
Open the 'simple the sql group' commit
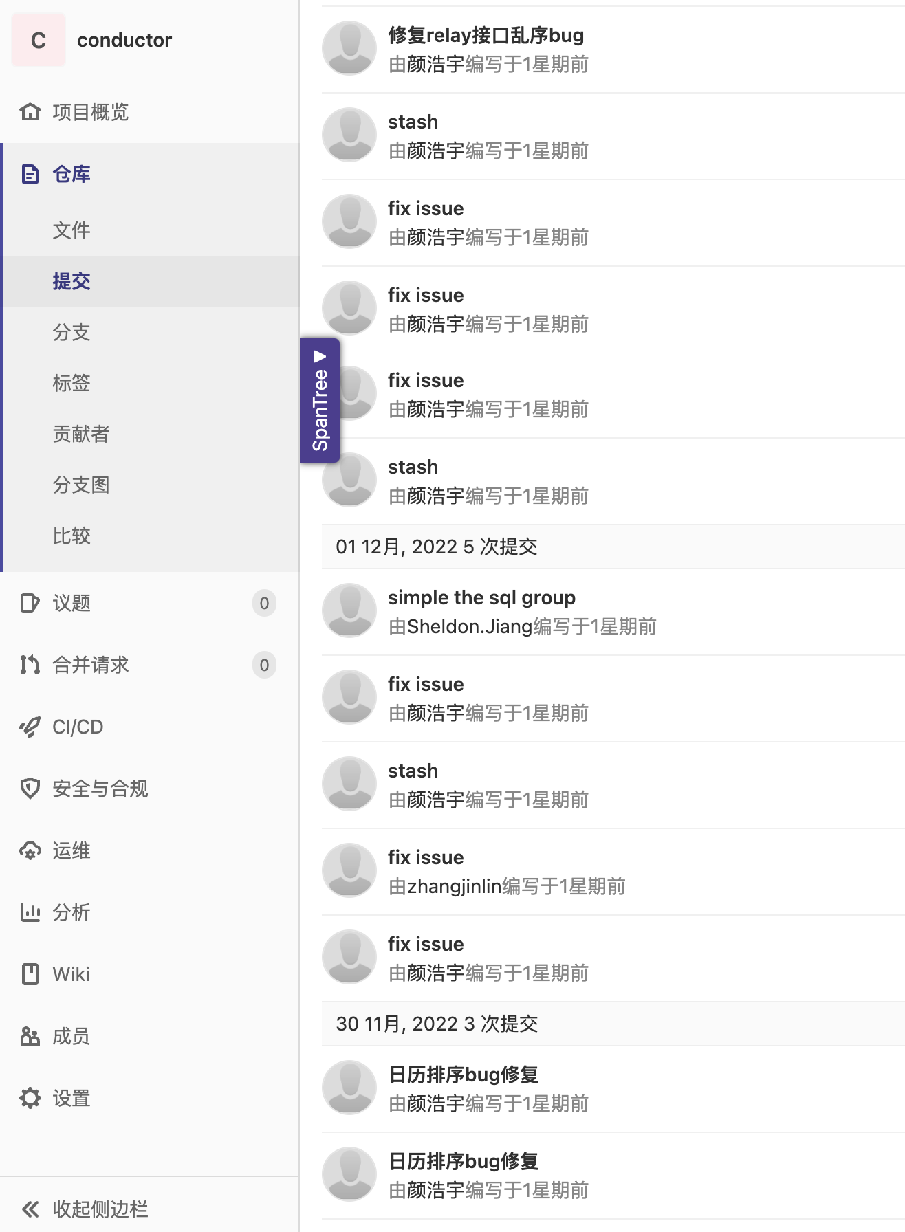click(481, 597)
